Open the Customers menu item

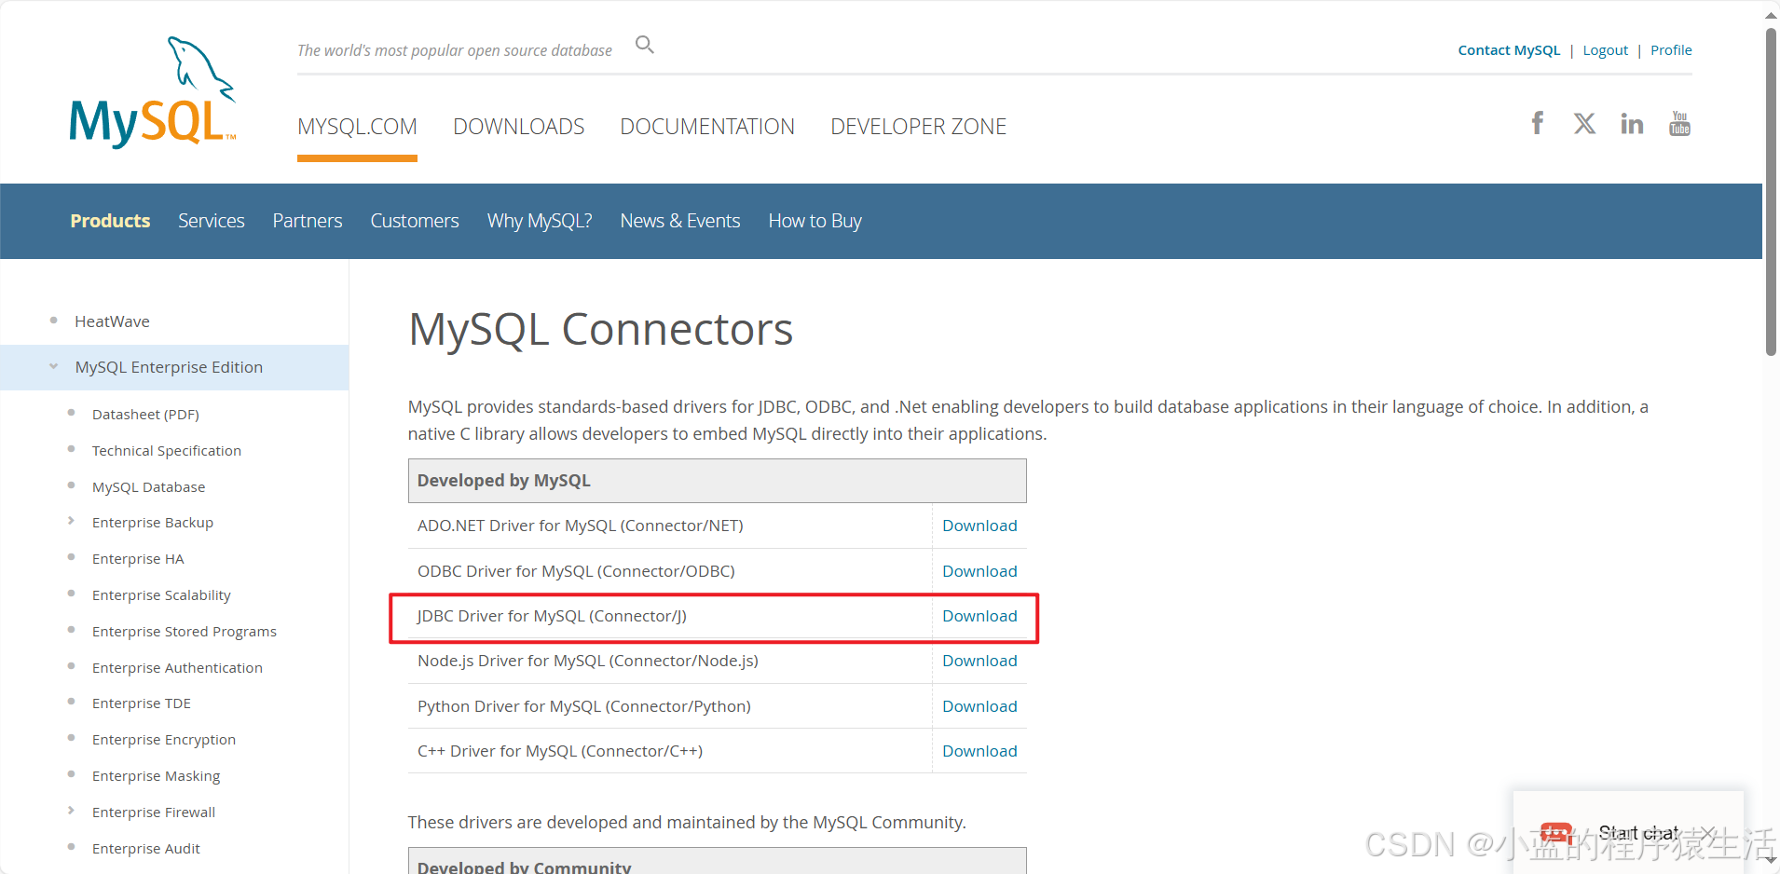pos(415,221)
